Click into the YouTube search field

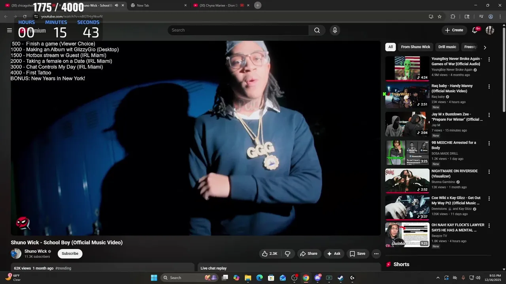coord(238,30)
